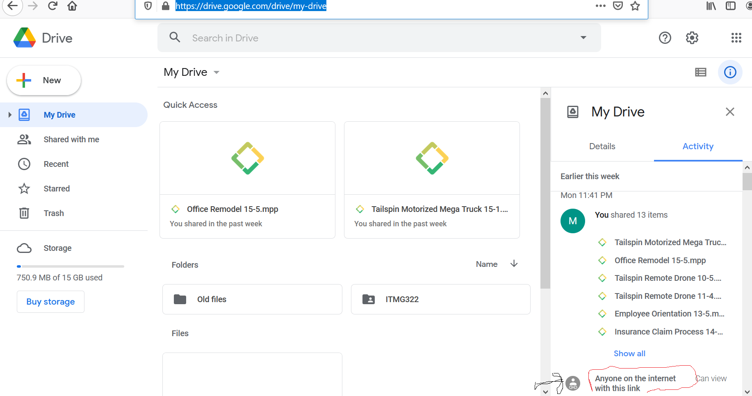Click the Pocket save icon in address bar
Screen dimensions: 752x396
click(x=618, y=6)
